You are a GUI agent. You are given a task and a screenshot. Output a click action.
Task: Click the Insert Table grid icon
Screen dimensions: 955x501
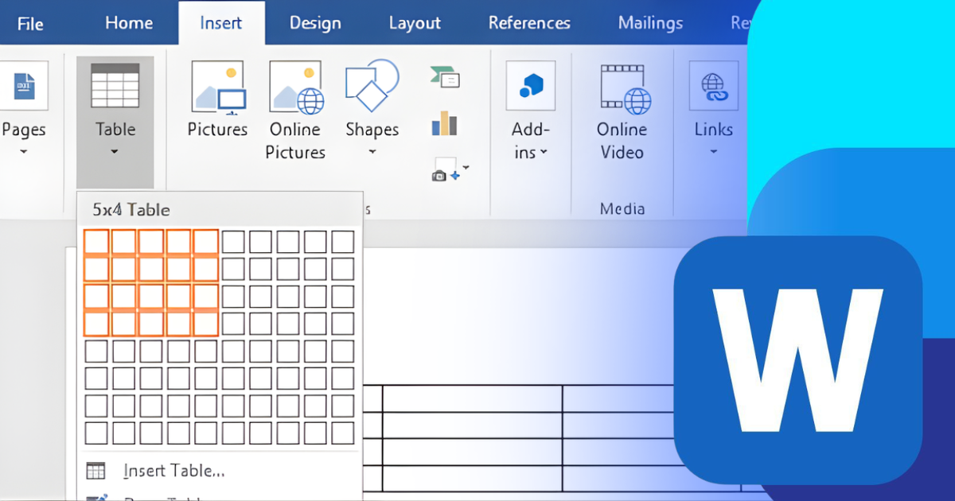95,471
